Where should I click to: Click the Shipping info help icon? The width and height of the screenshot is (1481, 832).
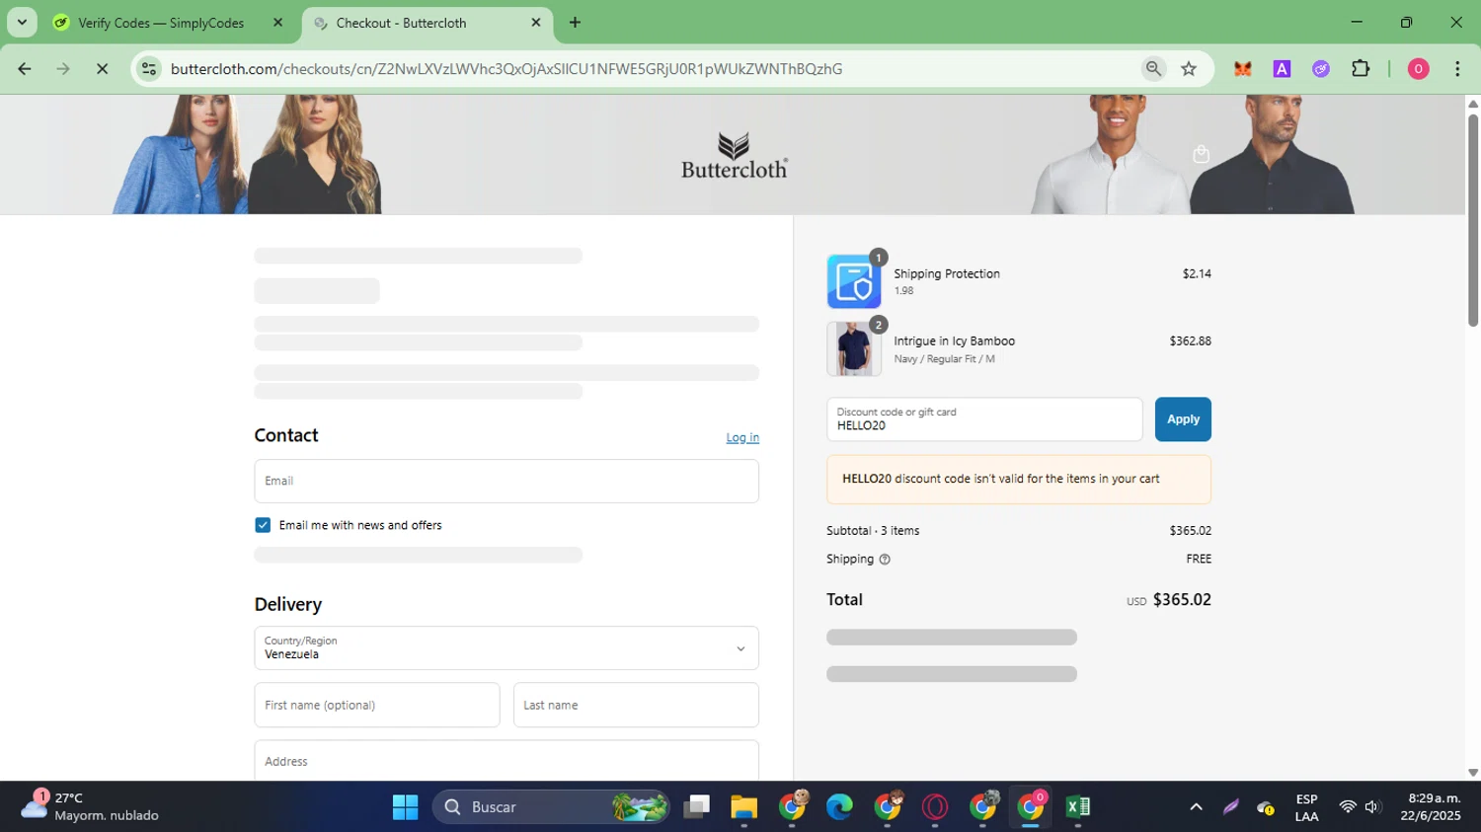(x=885, y=560)
